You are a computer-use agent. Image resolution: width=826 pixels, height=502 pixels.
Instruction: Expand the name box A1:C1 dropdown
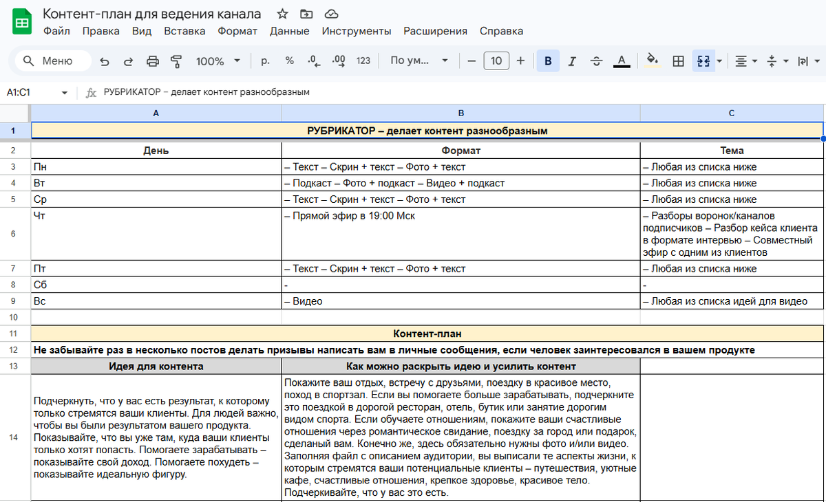point(65,92)
